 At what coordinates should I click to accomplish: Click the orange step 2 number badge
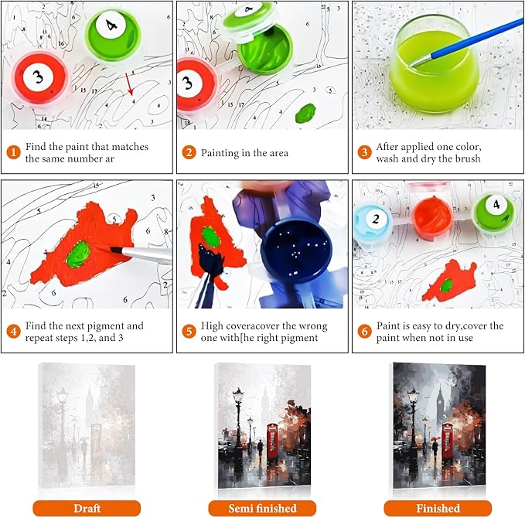coord(189,152)
